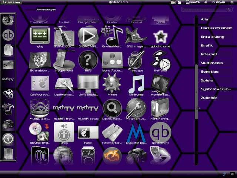Open the Gnome Music note icon
237x178 pixels.
pos(112,36)
